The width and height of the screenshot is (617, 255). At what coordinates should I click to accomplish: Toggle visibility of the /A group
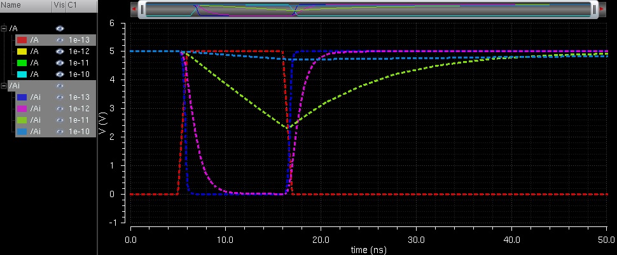coord(60,29)
